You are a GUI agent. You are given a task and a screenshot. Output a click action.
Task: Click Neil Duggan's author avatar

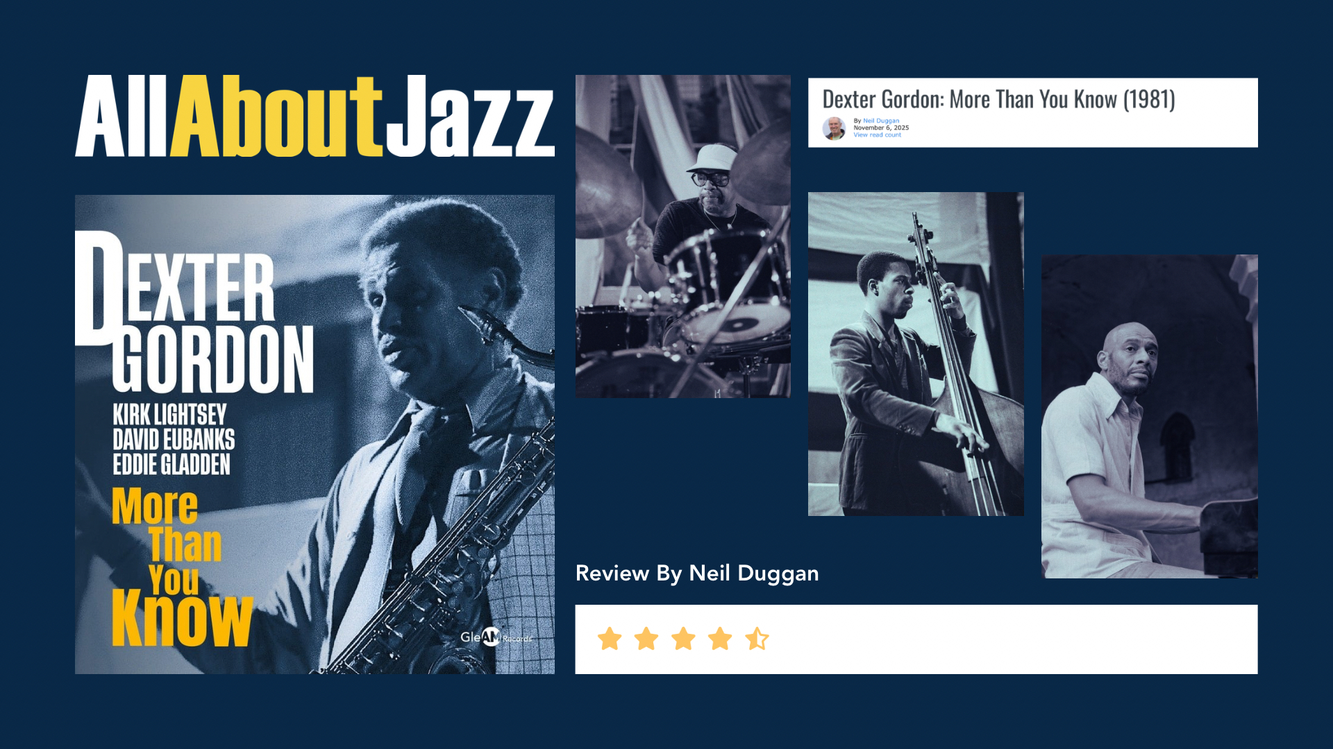pos(834,128)
